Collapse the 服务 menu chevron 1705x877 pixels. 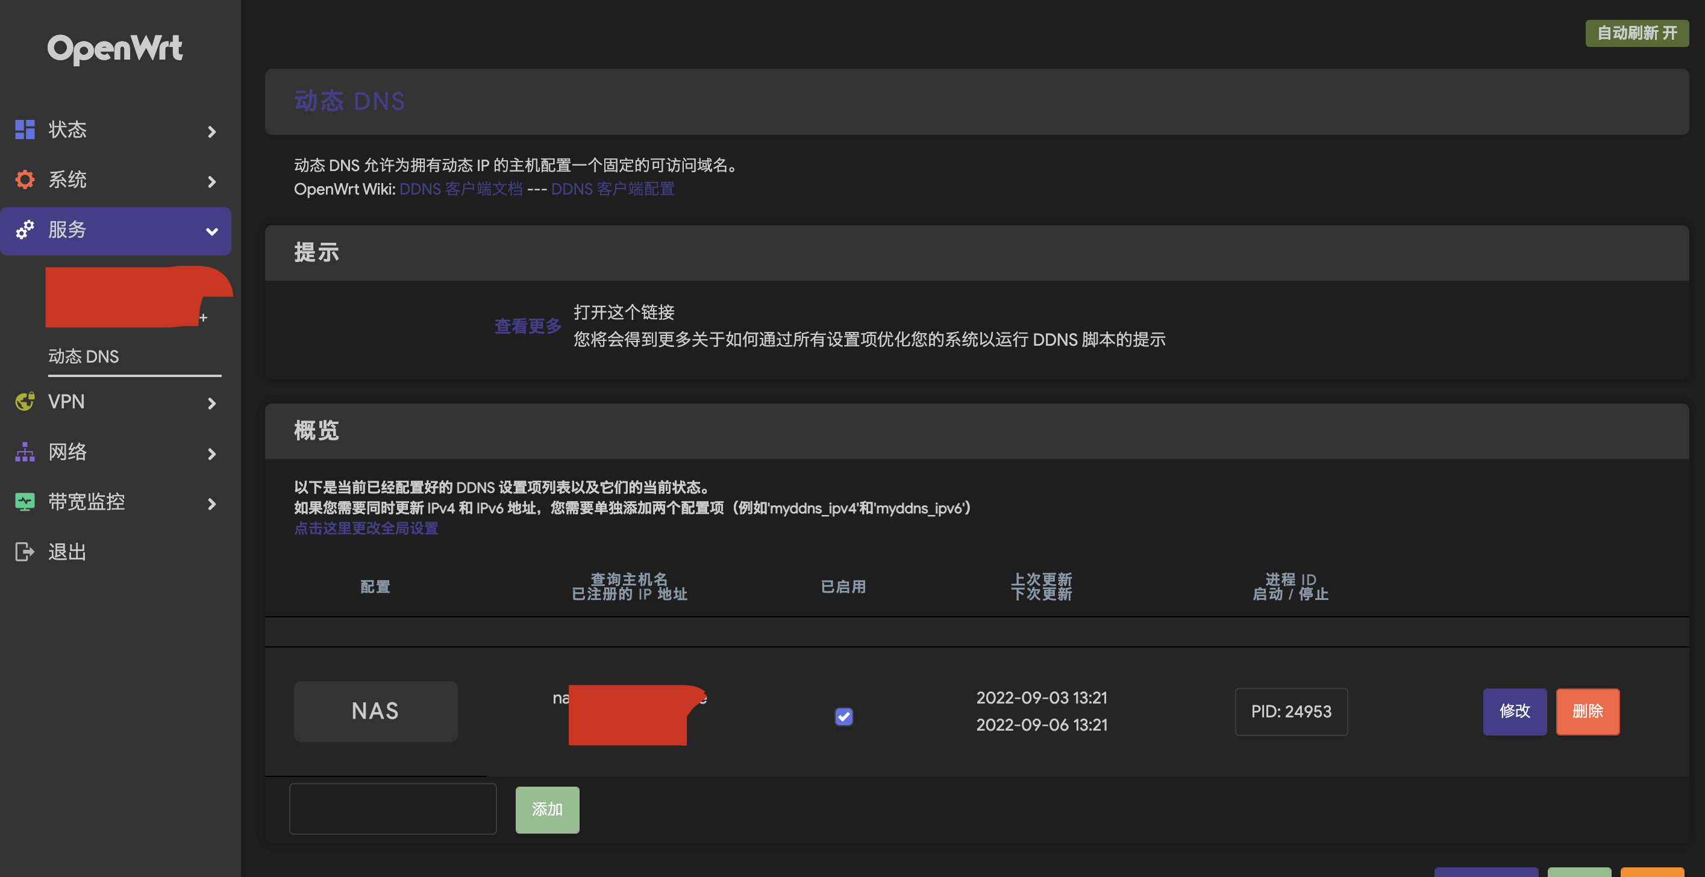(212, 232)
